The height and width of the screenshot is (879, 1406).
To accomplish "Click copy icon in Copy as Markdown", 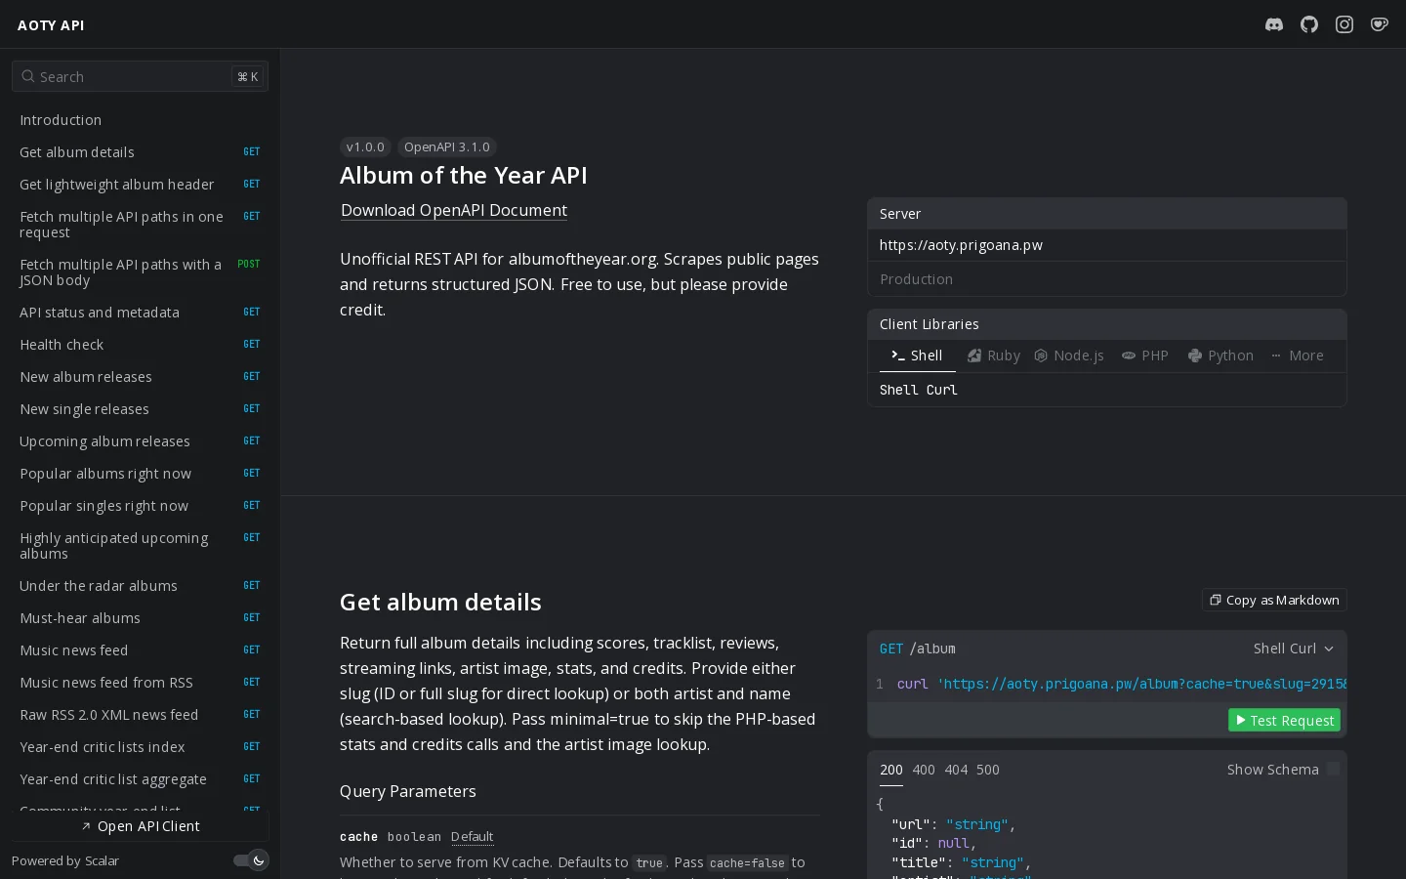I will 1216,600.
